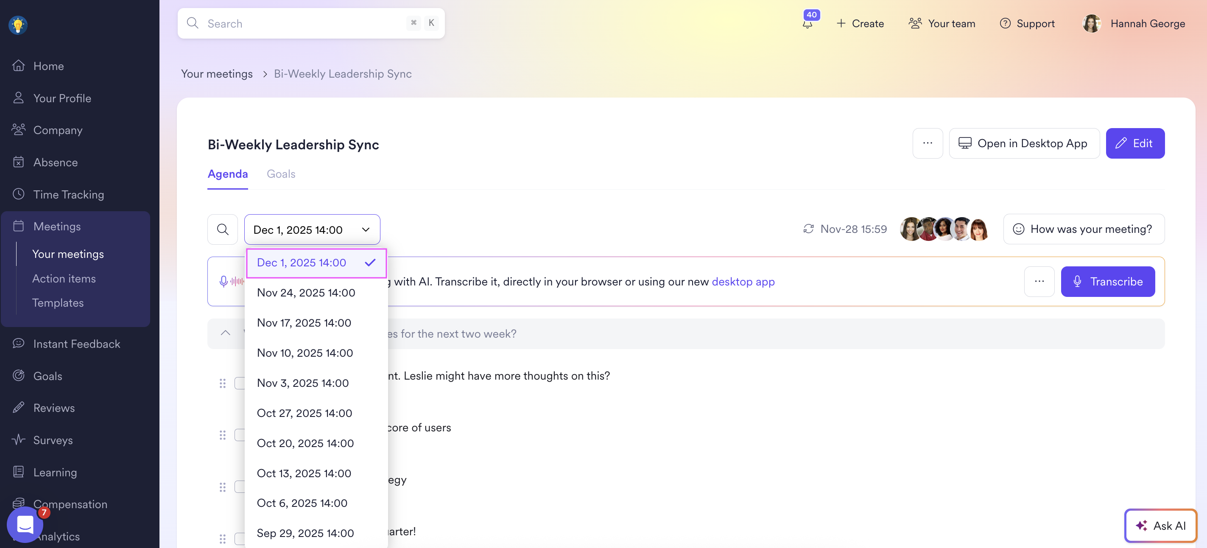Click into the Search field
Image resolution: width=1207 pixels, height=548 pixels.
click(305, 23)
